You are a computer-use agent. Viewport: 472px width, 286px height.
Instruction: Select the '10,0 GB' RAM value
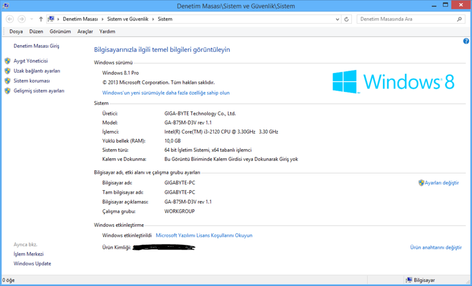coord(173,141)
